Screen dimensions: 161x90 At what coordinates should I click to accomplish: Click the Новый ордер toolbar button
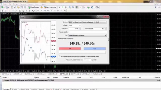point(34,7)
